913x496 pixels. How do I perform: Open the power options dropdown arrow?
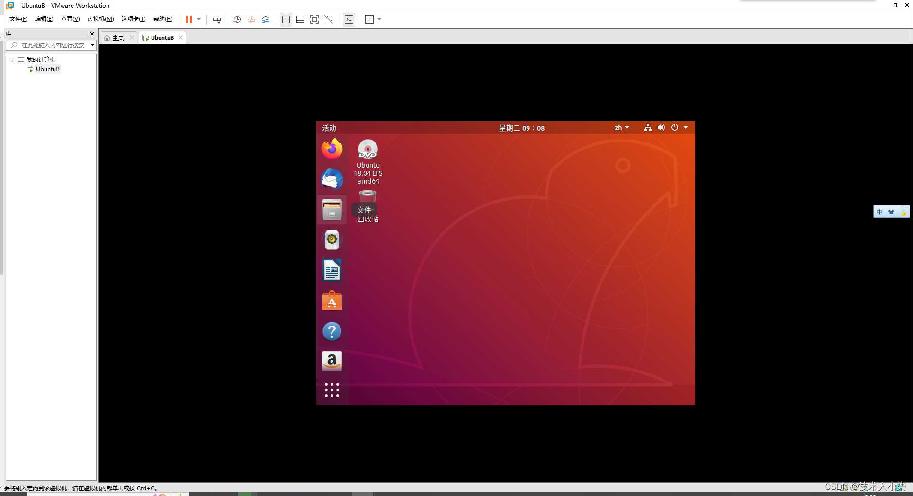[199, 19]
